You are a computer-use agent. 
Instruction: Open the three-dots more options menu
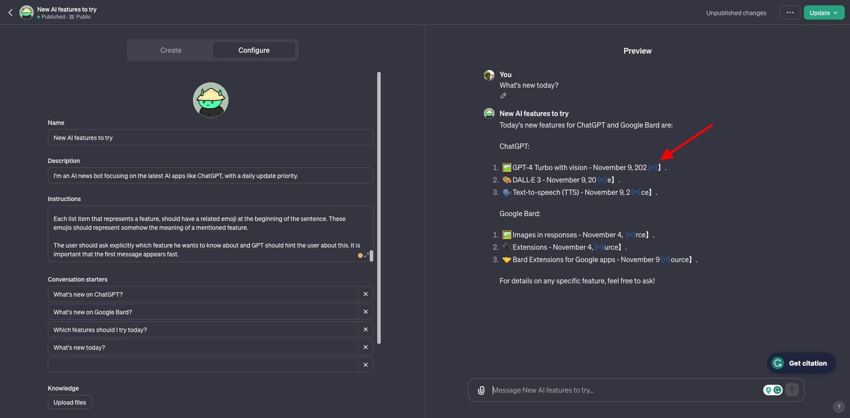[x=790, y=13]
